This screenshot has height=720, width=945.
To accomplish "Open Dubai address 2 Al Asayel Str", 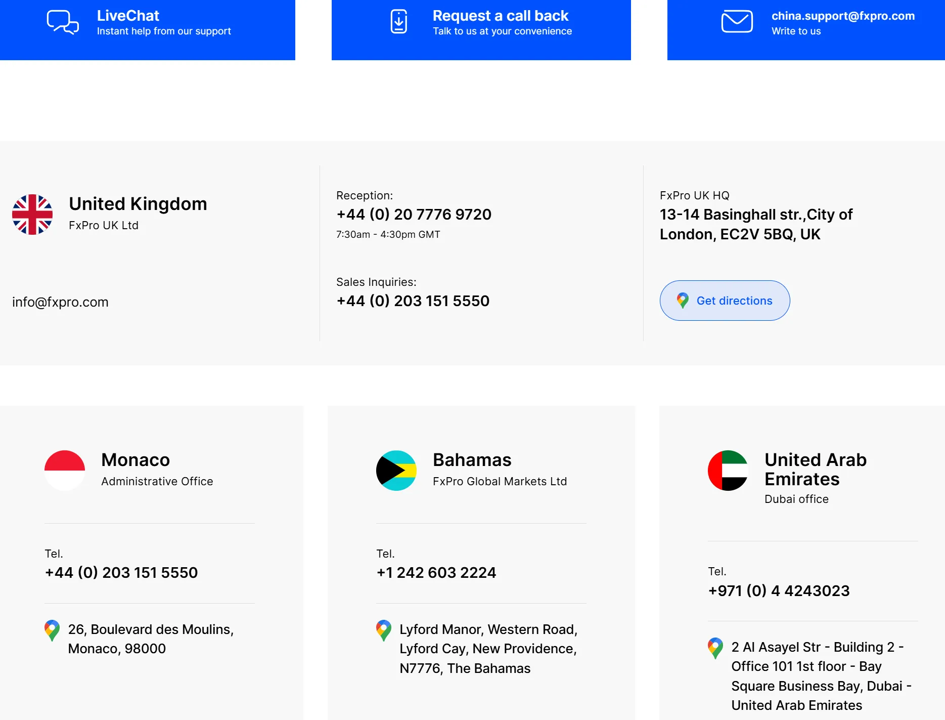I will 822,676.
